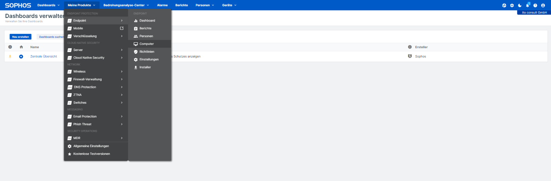This screenshot has width=551, height=181.
Task: Select Richtlinien in the Endpoint submenu
Action: click(x=150, y=52)
